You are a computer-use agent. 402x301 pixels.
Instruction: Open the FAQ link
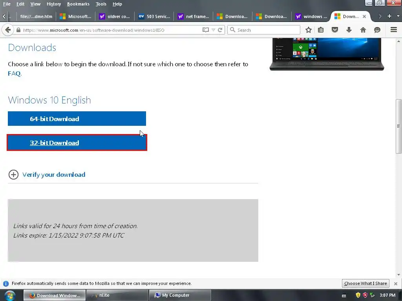(14, 73)
